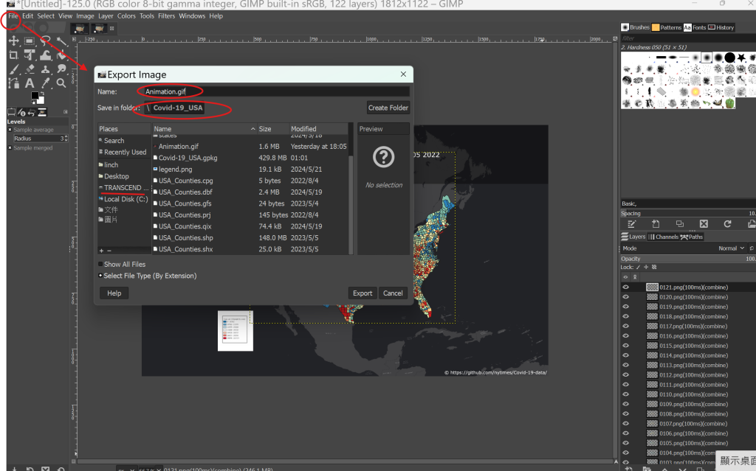Select the Smudge tool
Viewport: 756px width, 471px height.
[x=61, y=69]
